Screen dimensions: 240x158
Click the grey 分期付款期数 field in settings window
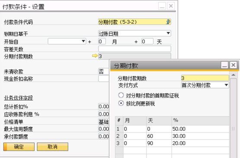pyautogui.click(x=134, y=56)
